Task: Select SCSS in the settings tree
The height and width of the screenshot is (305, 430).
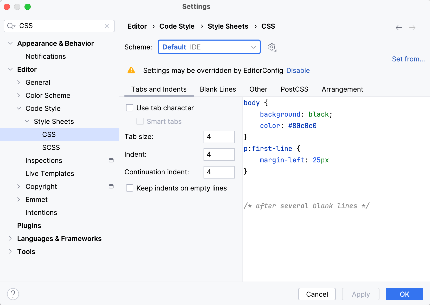Action: click(x=51, y=147)
